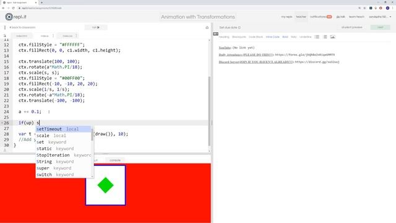Click the dark square extension icon
Screen dimensions: 396x223
pyautogui.click(x=371, y=8)
